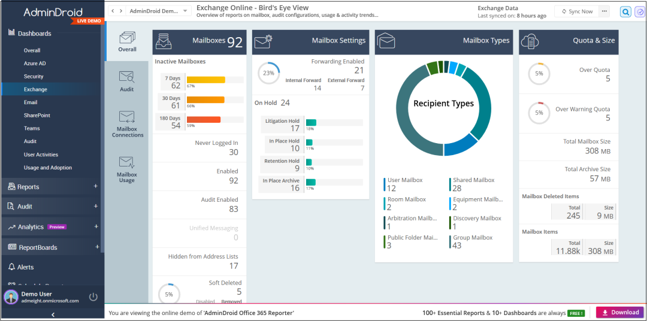Click the Recipient Types donut chart
Image resolution: width=647 pixels, height=321 pixels.
click(443, 104)
